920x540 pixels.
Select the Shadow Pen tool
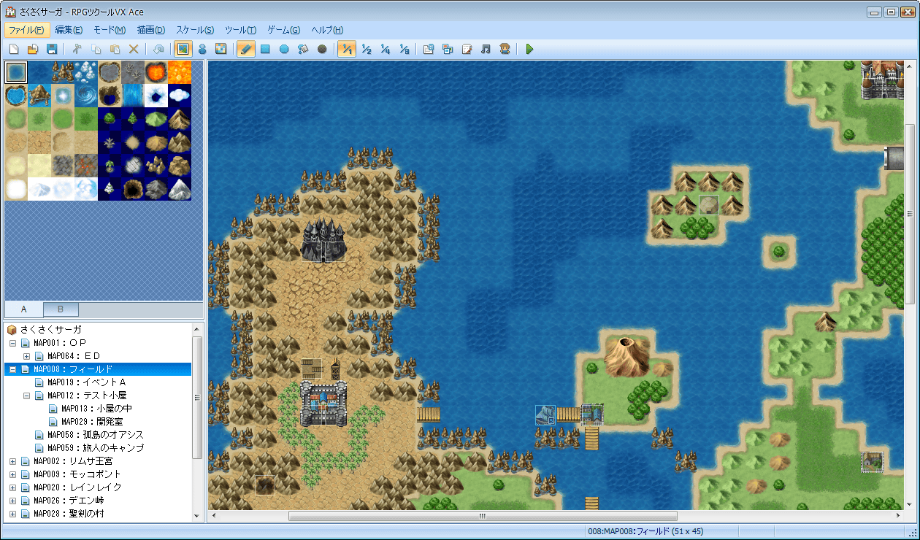[x=322, y=49]
